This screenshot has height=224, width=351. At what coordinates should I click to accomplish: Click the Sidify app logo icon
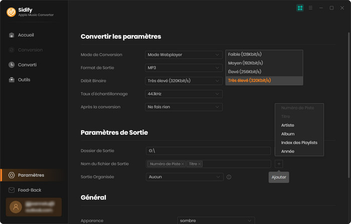tap(11, 12)
